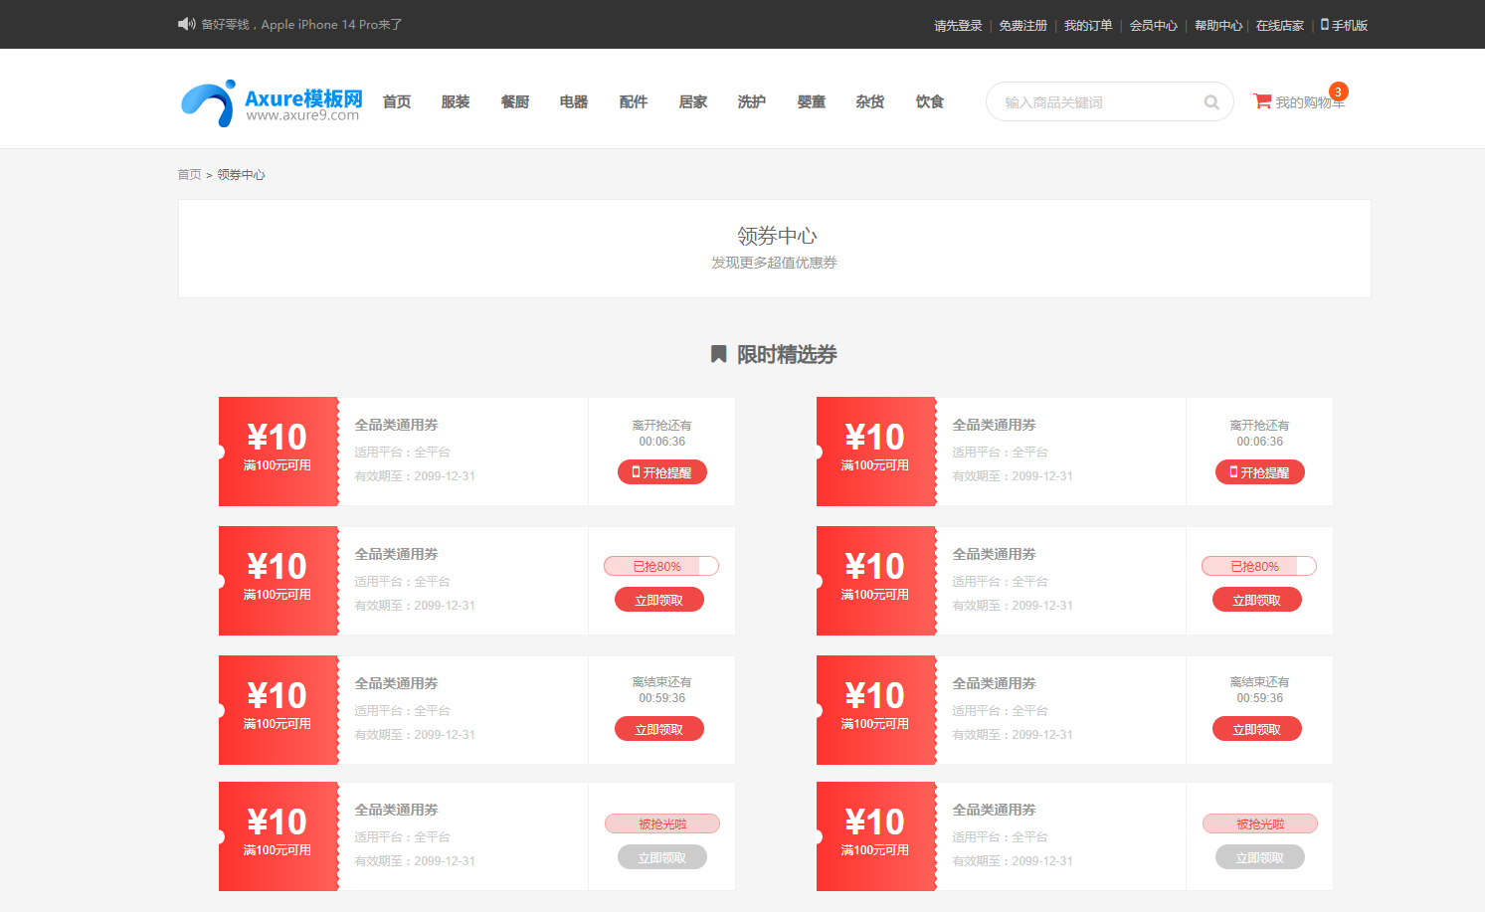Click the right-column 被抢光啦 progress bar

pyautogui.click(x=1260, y=823)
